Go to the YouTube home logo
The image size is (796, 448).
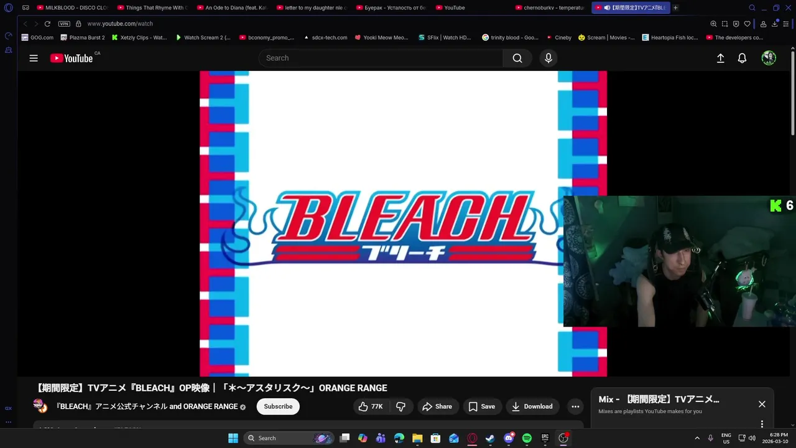click(72, 58)
